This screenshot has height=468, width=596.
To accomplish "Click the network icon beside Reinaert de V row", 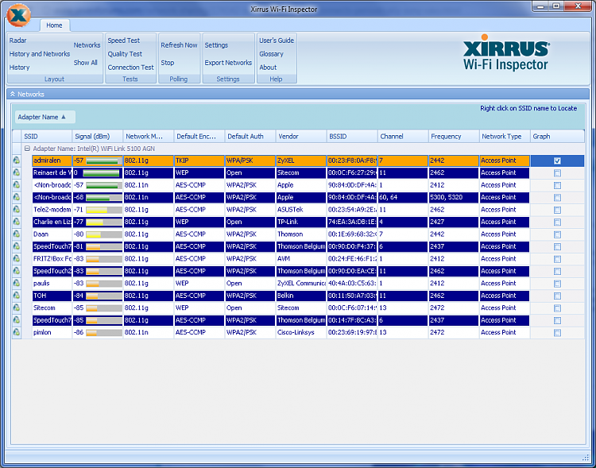I will pyautogui.click(x=17, y=172).
